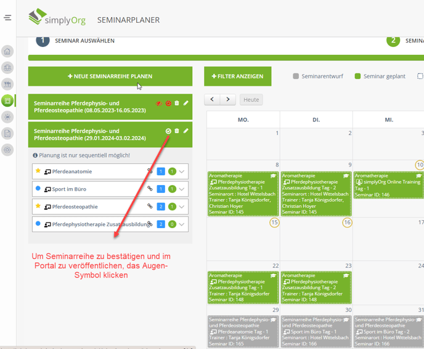This screenshot has height=349, width=424.
Task: Delete the 2023 Seminarreihe via trash icon
Action: click(177, 104)
